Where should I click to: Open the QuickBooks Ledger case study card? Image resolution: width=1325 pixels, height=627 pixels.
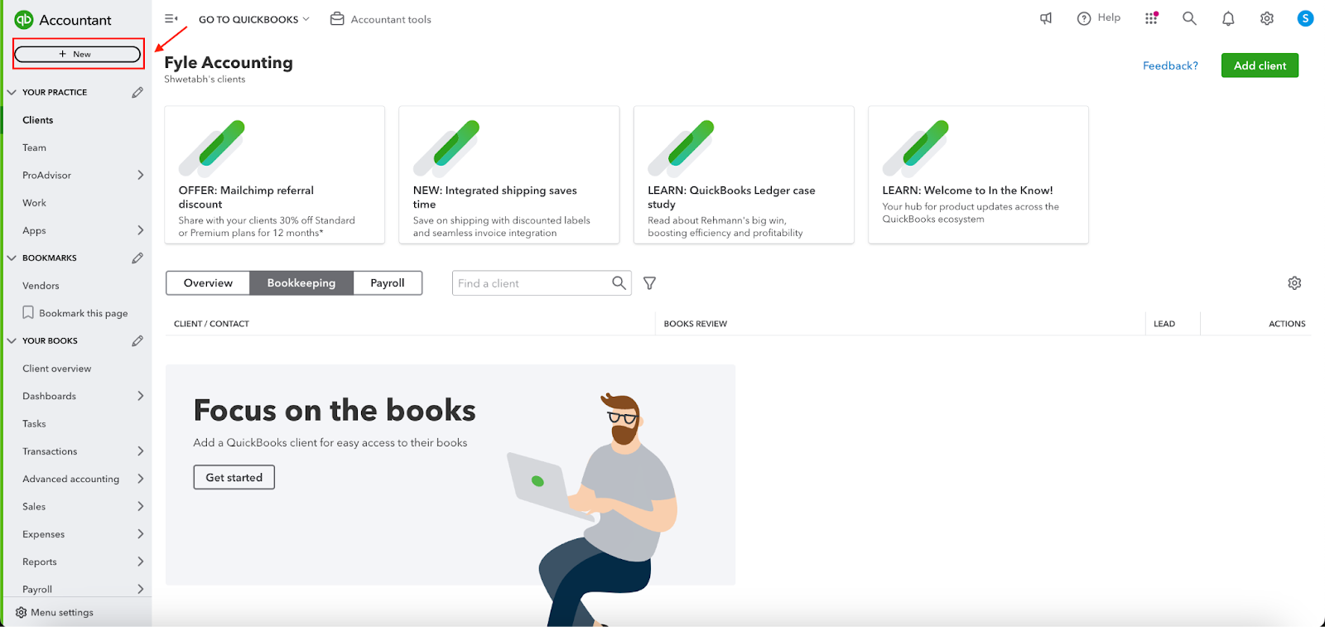click(744, 175)
